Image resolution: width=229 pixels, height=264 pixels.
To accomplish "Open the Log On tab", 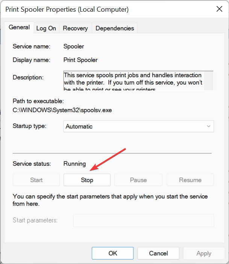I will (x=46, y=28).
